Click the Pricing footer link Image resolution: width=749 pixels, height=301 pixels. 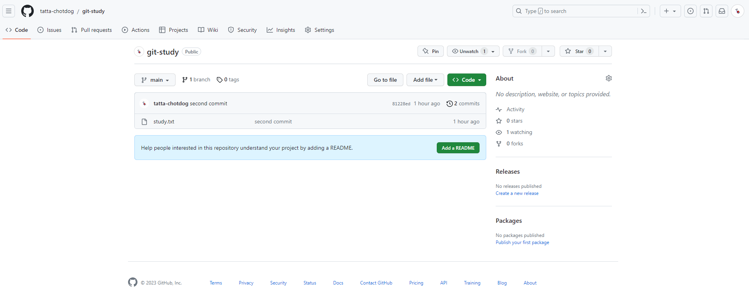point(416,283)
